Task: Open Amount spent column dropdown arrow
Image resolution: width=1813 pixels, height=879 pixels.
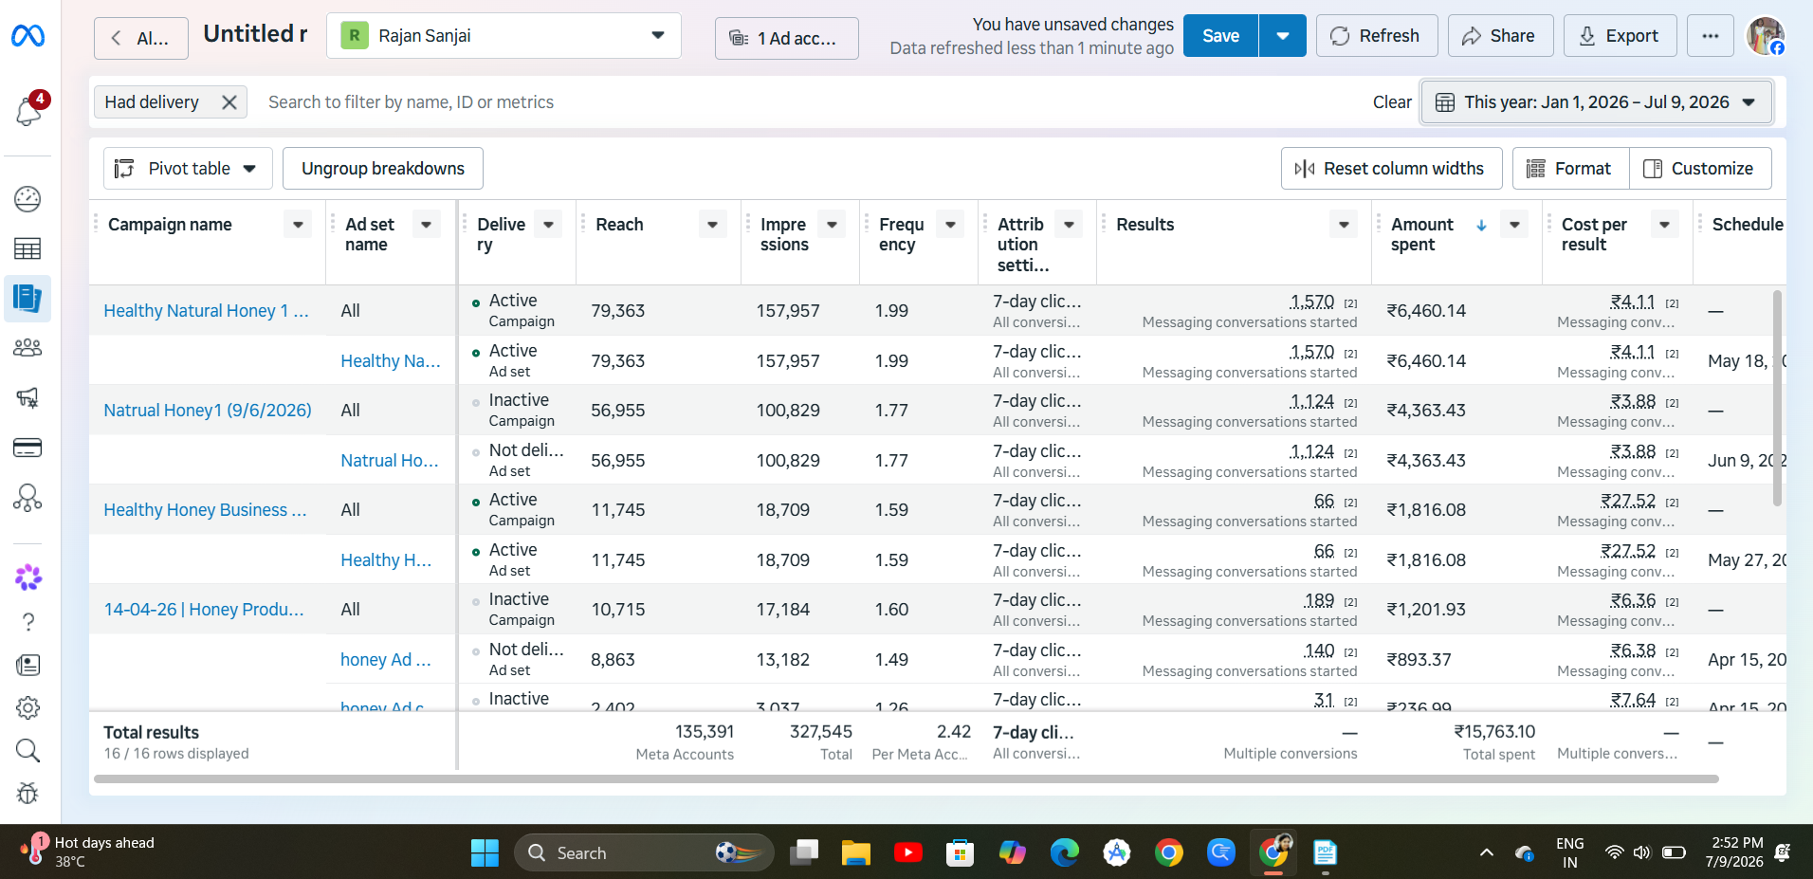Action: tap(1514, 225)
